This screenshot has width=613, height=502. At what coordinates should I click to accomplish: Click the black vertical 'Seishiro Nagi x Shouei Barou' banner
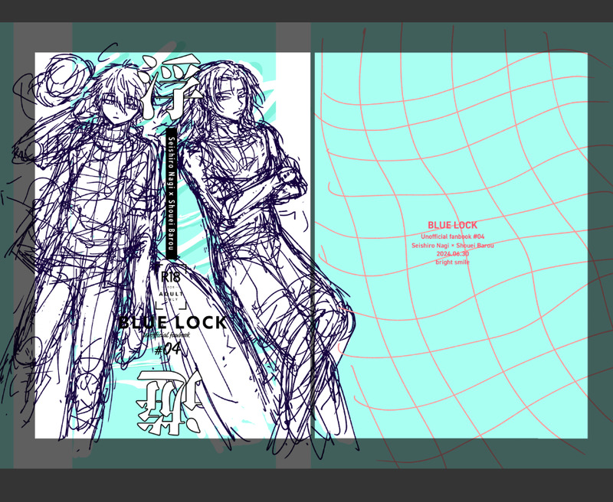tap(171, 194)
